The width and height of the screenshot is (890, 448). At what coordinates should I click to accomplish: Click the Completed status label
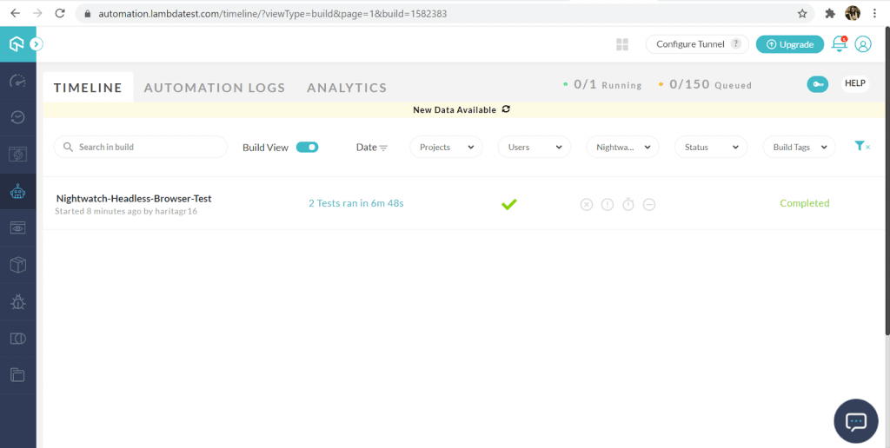804,203
